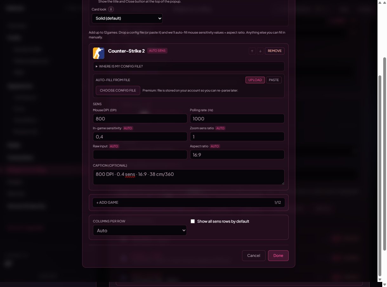Image resolution: width=387 pixels, height=287 pixels.
Task: Confirm with the Done button
Action: [x=278, y=256]
